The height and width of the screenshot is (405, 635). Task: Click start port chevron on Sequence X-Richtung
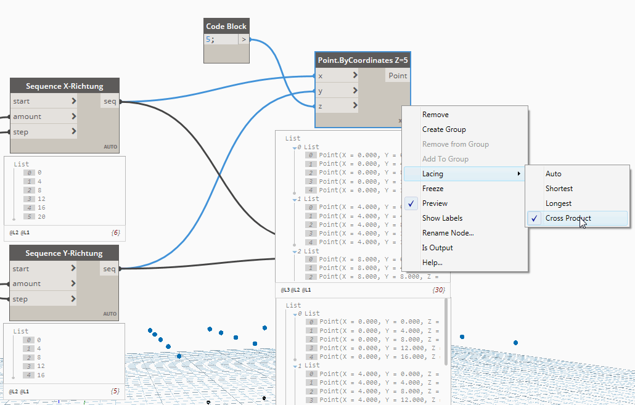click(x=74, y=101)
